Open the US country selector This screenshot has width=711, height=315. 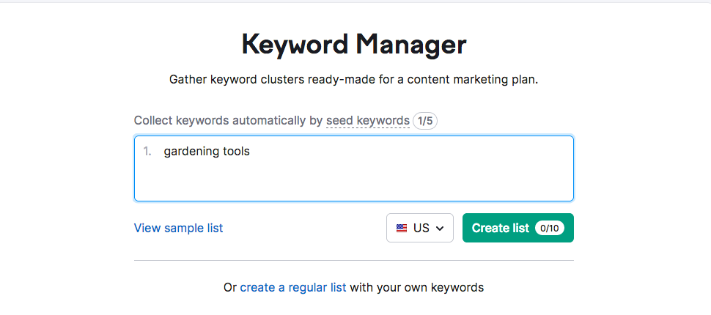(420, 228)
